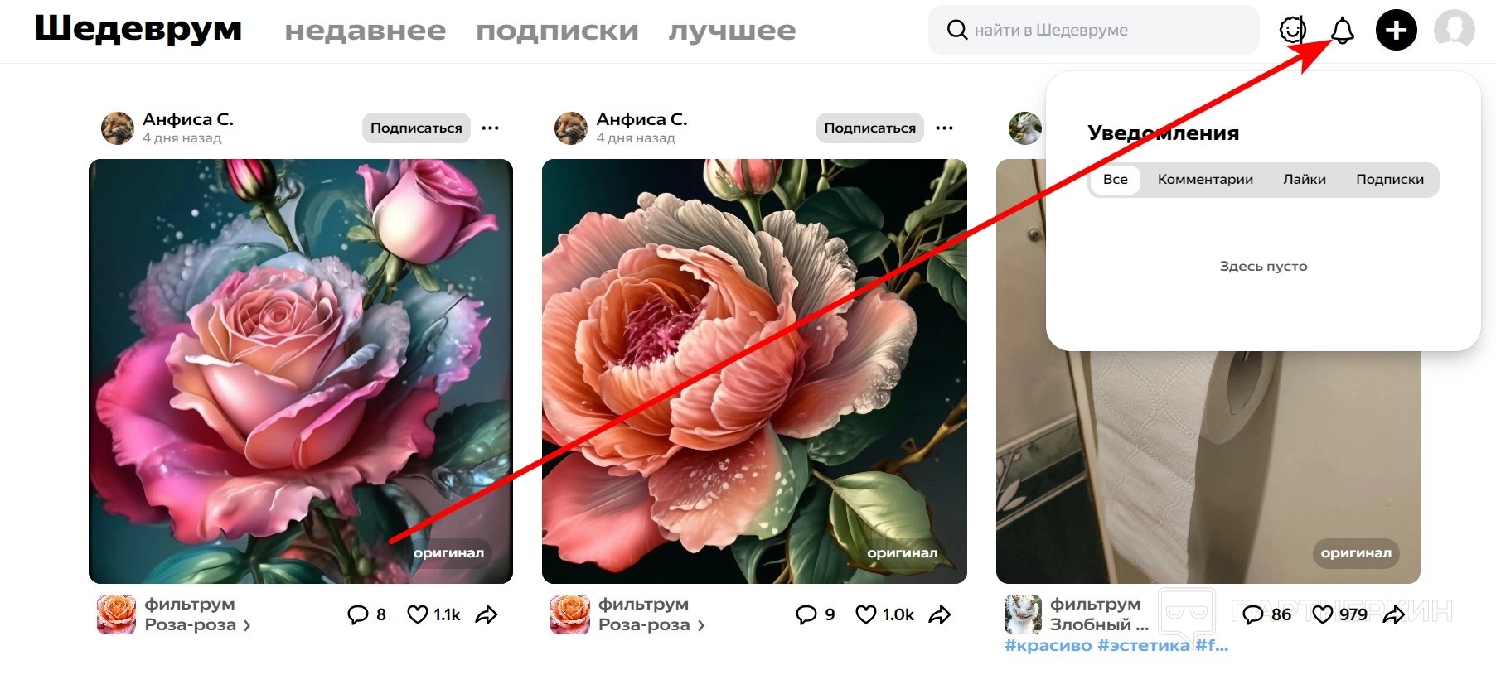The image size is (1496, 694).
Task: Go to the недавнее feed
Action: point(365,31)
